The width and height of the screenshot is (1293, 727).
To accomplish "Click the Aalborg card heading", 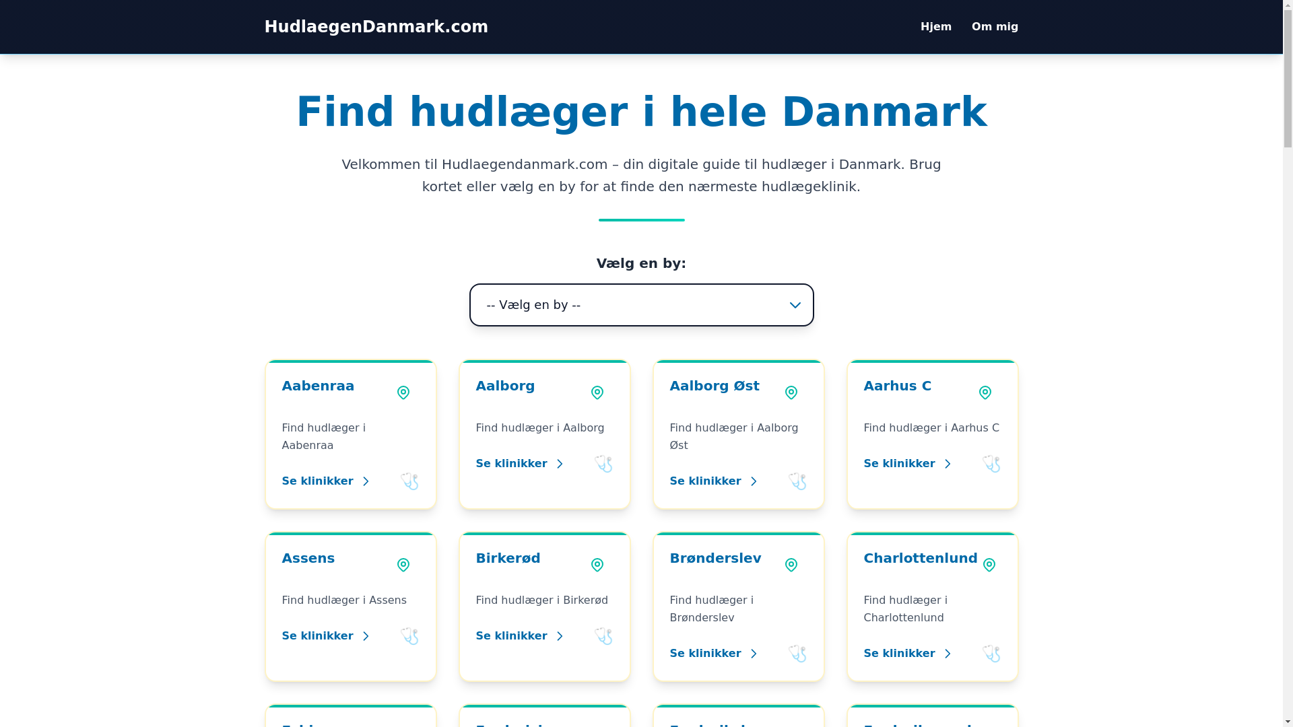I will click(x=505, y=386).
